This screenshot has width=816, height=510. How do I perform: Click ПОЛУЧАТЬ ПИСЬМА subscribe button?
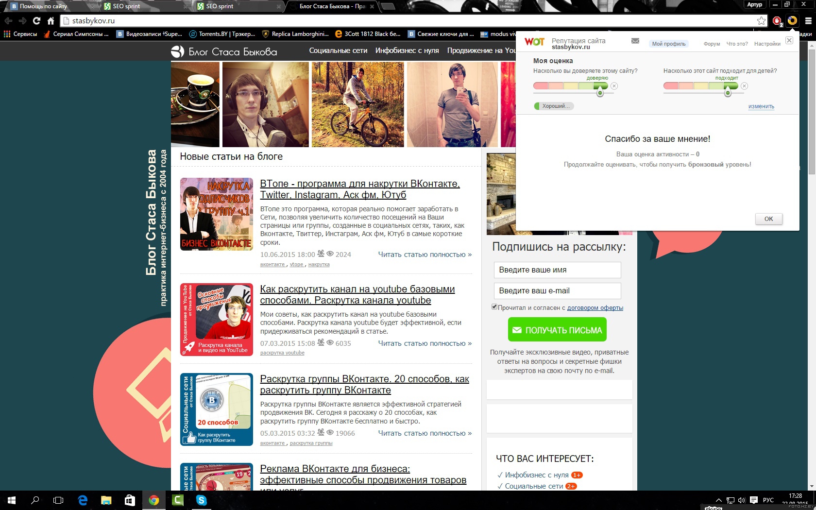557,330
